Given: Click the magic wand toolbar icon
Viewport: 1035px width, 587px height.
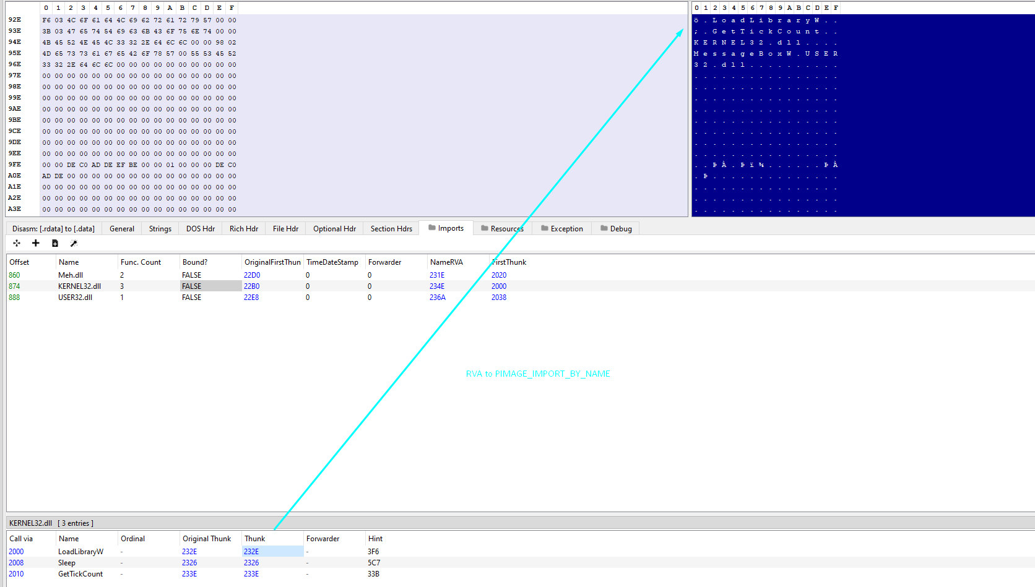Looking at the screenshot, I should pos(74,243).
